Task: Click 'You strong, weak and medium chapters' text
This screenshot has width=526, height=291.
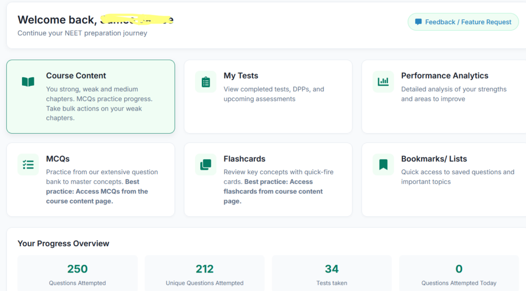Action: pyautogui.click(x=99, y=103)
